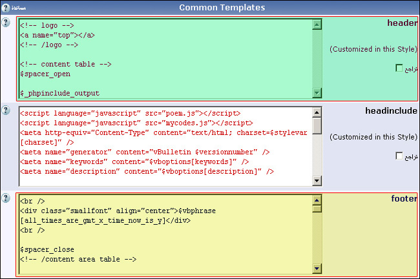Click the help icon beside the header template
420x279 pixels.
coord(6,23)
